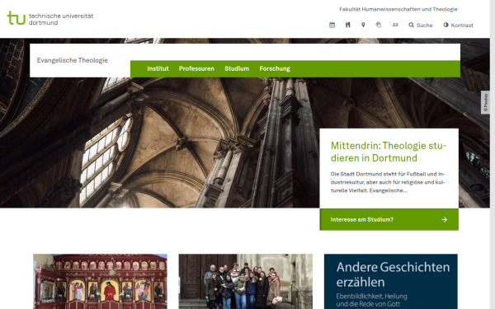Open the group photo thumbnail
The height and width of the screenshot is (309, 495).
pyautogui.click(x=246, y=281)
